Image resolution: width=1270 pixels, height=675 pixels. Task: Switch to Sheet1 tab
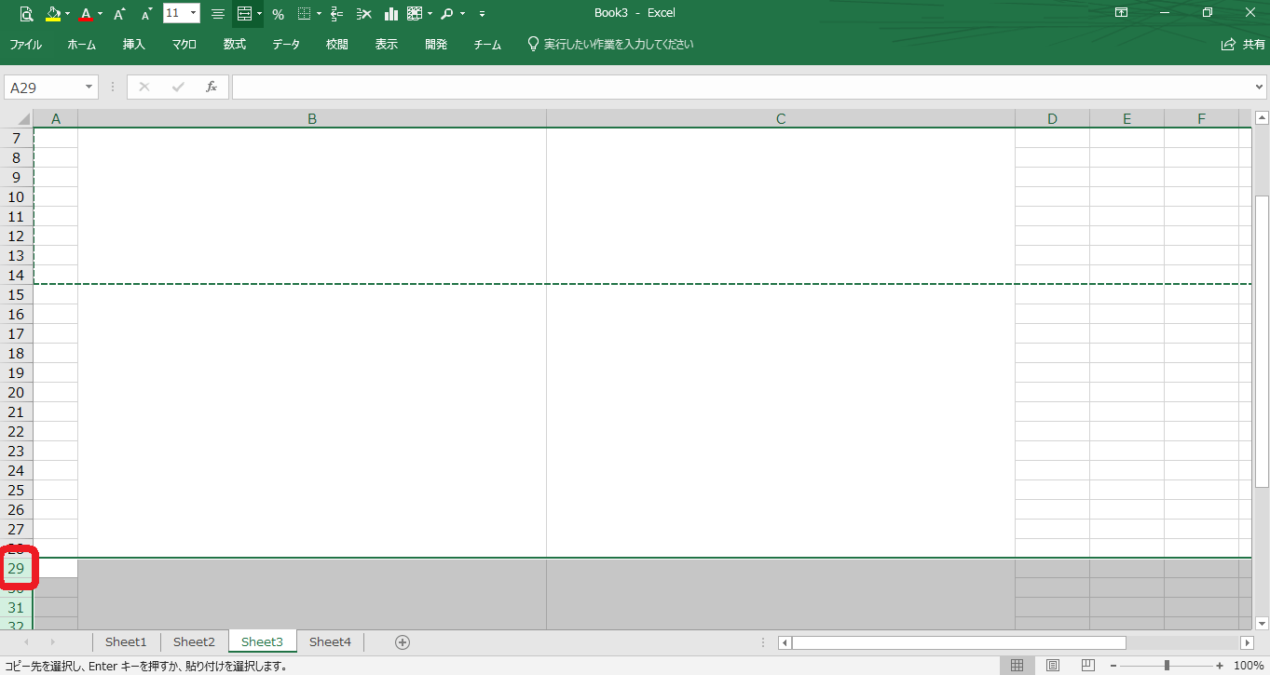pos(126,641)
